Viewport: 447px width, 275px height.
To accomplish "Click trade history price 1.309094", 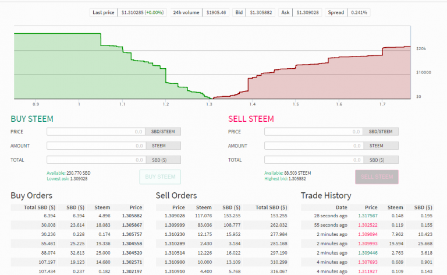I will click(368, 234).
